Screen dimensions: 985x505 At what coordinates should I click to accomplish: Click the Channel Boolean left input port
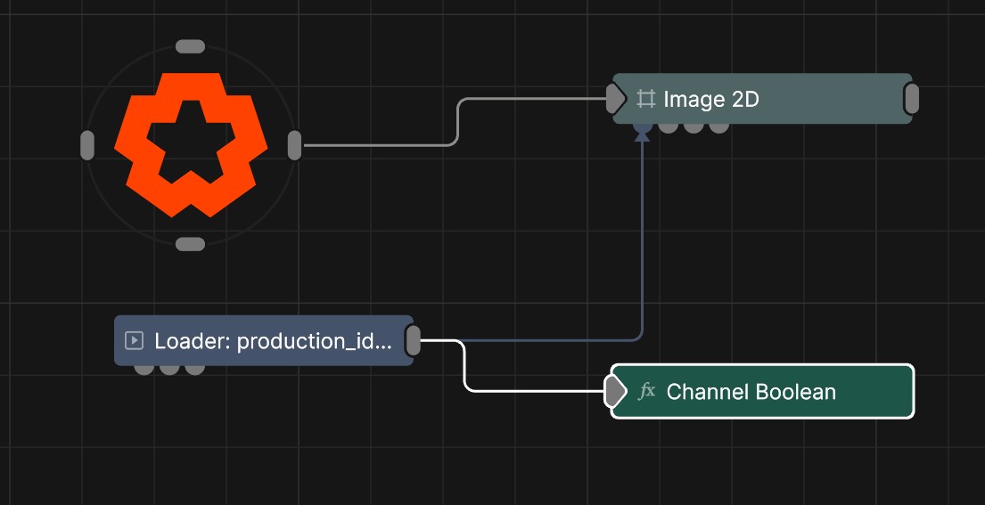(x=614, y=391)
